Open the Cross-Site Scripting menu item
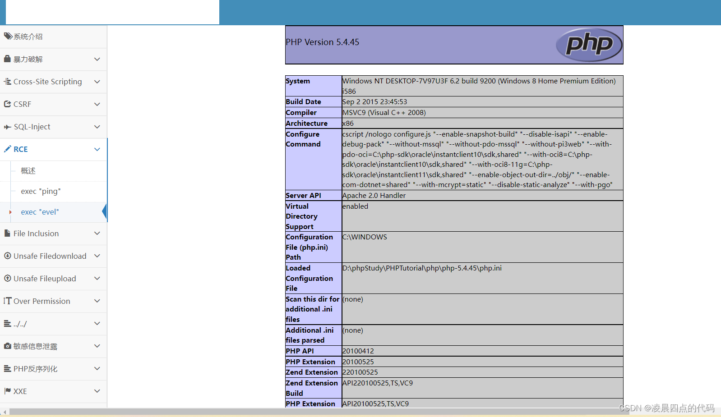 tap(53, 82)
